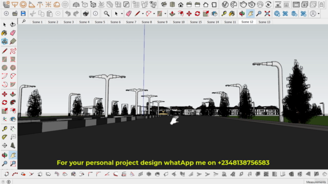Select Follow Me tool in left toolbar

[13, 102]
